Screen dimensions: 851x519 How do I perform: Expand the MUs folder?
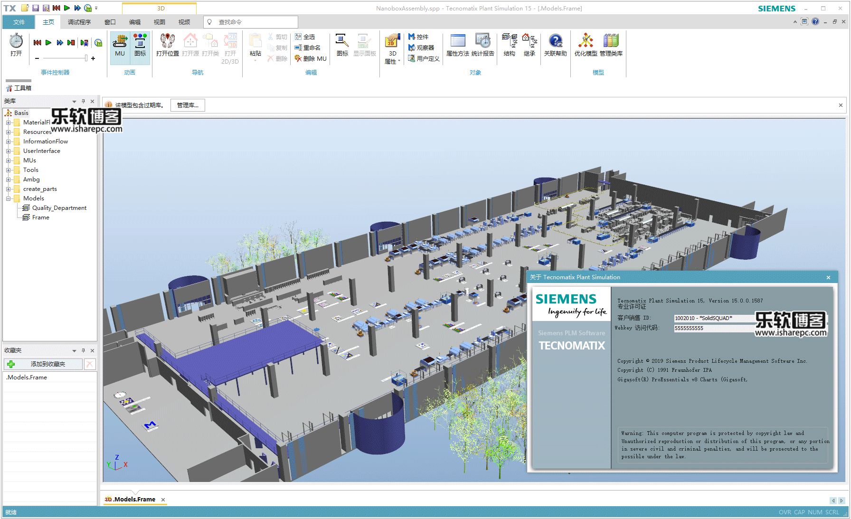(x=8, y=160)
